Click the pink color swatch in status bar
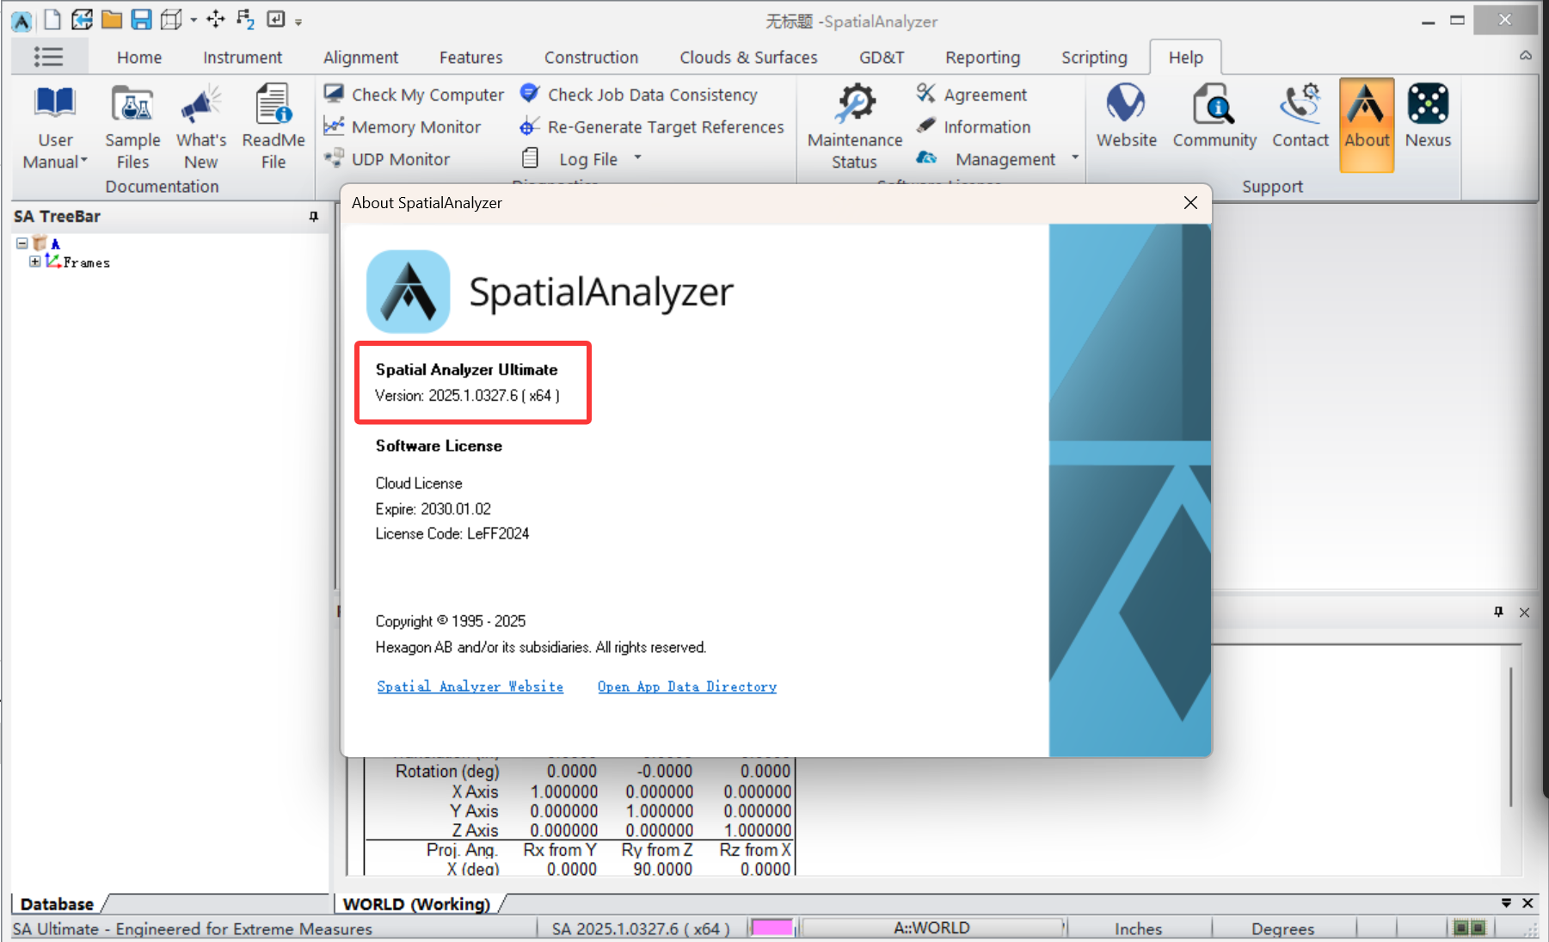This screenshot has height=942, width=1549. [x=771, y=927]
